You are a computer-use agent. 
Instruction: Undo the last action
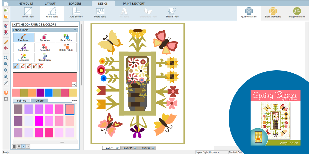(x=6, y=48)
